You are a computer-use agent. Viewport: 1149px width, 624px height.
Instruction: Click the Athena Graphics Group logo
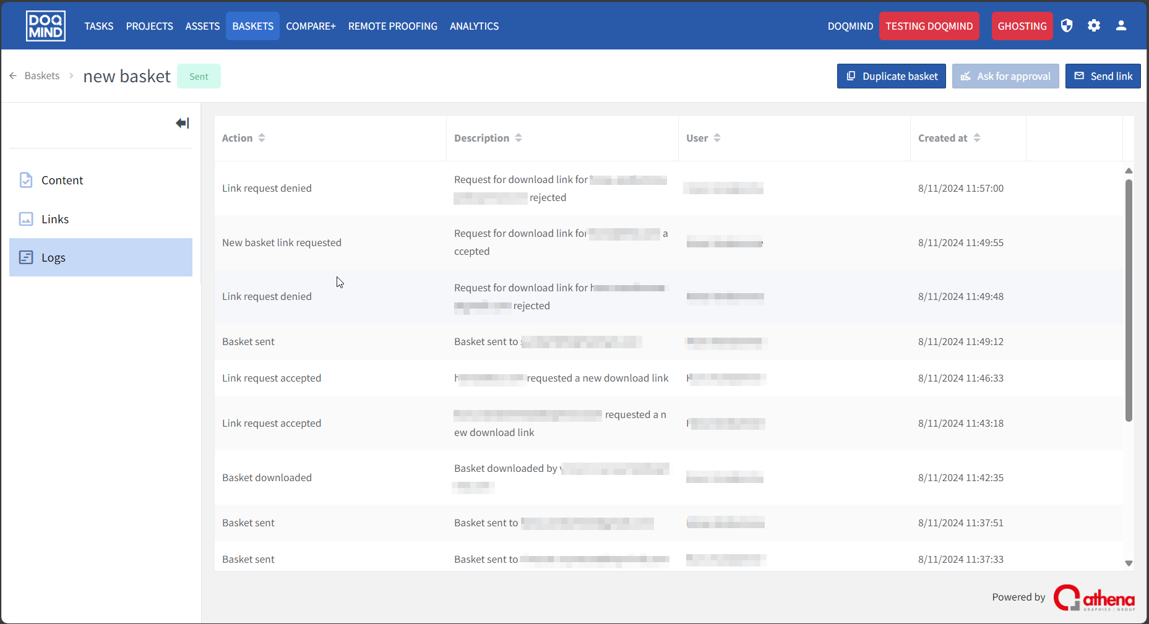tap(1094, 597)
